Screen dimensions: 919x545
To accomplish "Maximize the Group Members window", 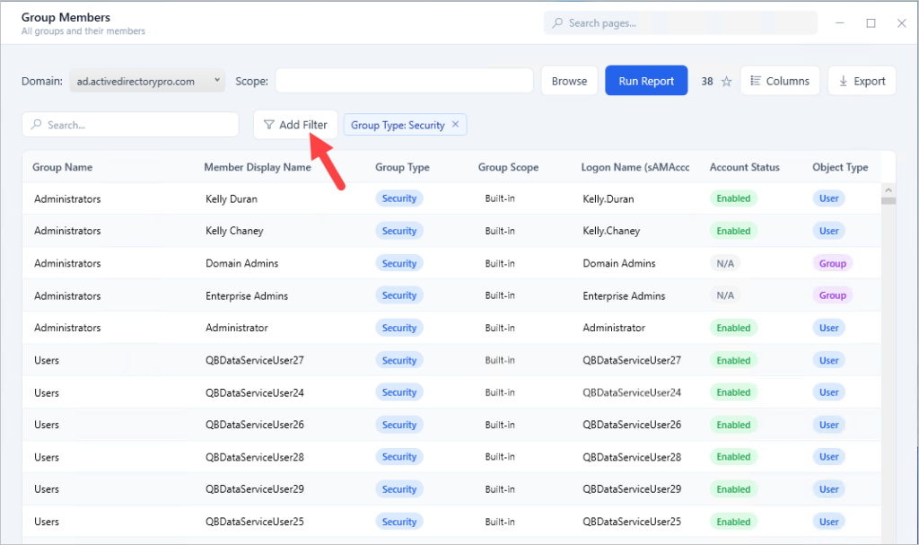I will point(871,22).
